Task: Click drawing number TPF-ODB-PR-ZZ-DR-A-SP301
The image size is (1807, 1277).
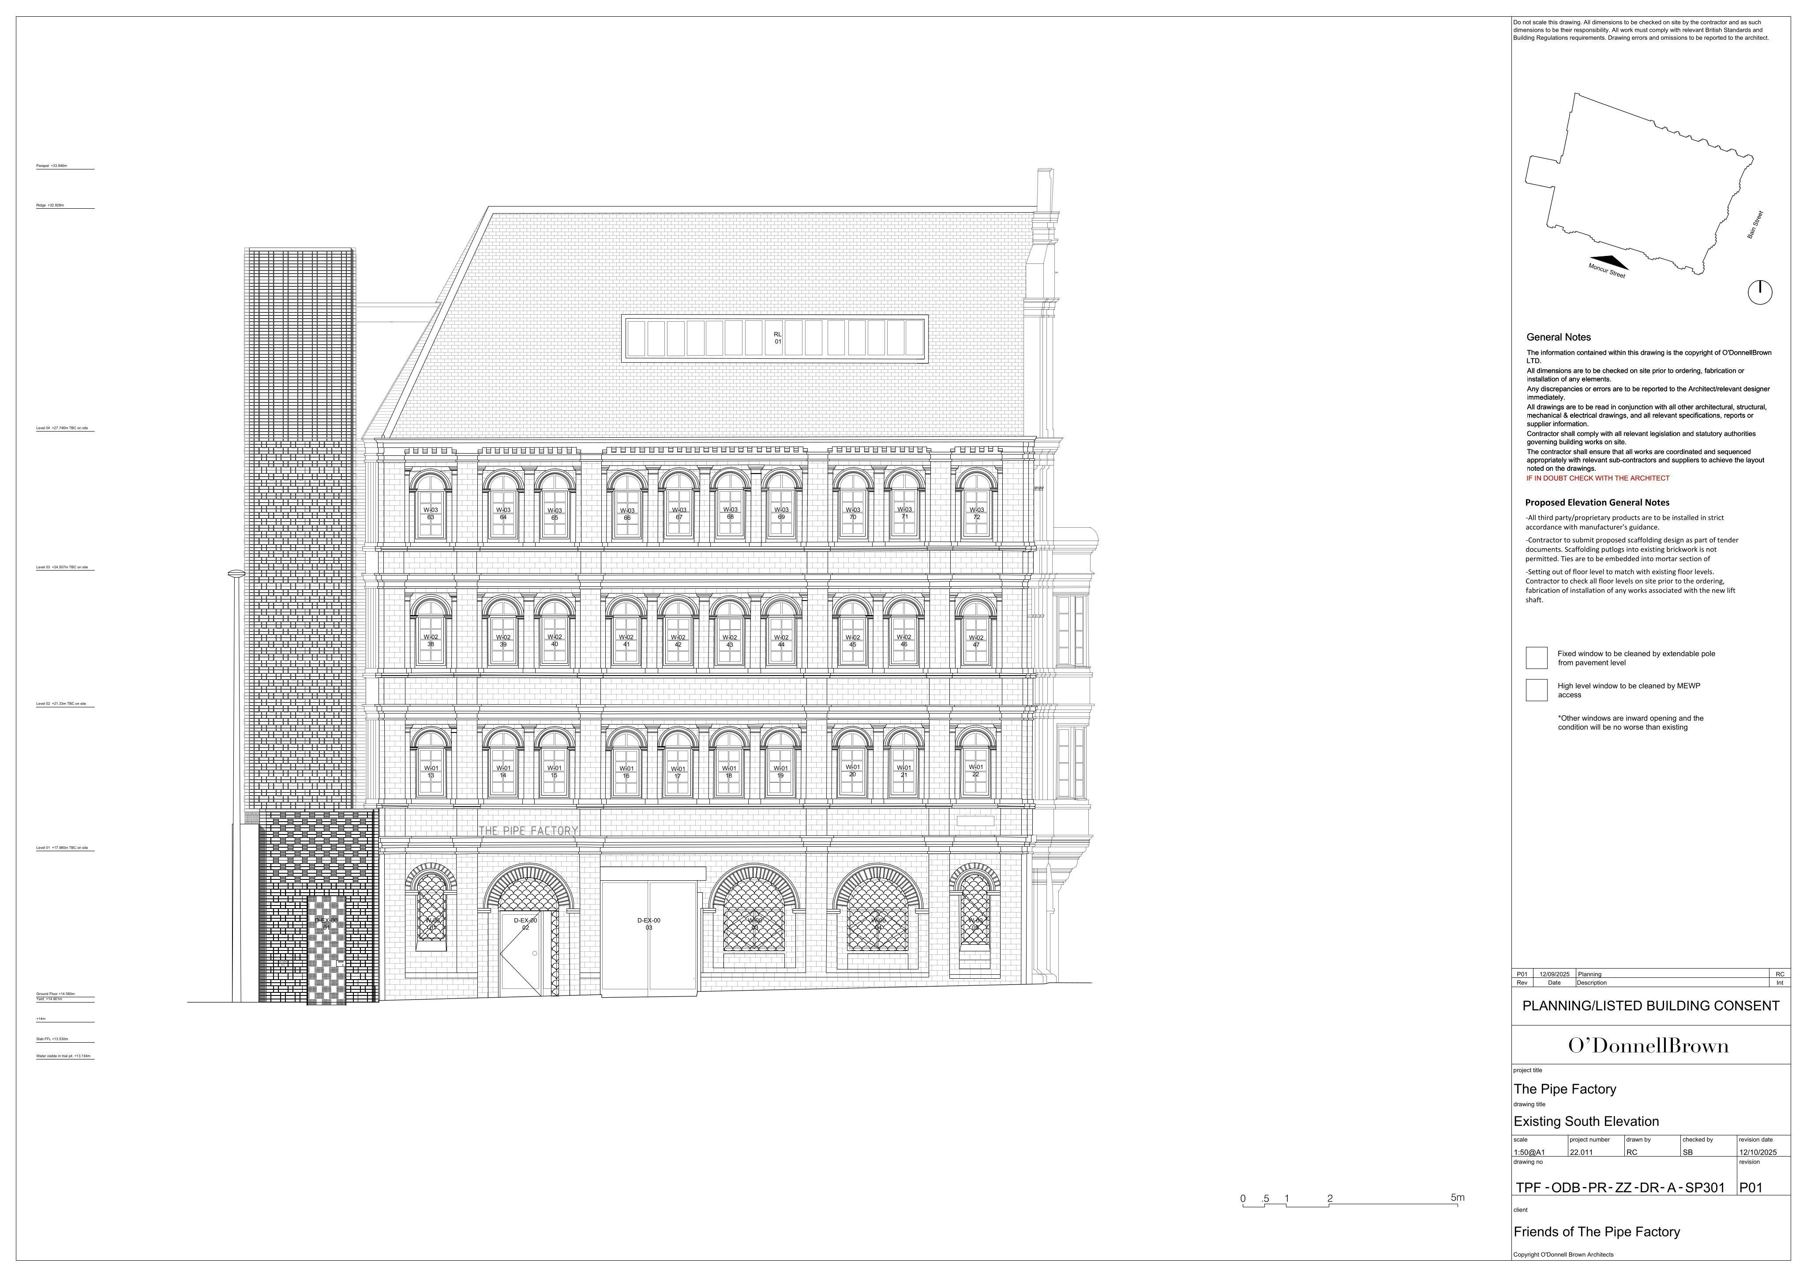Action: [1620, 1188]
